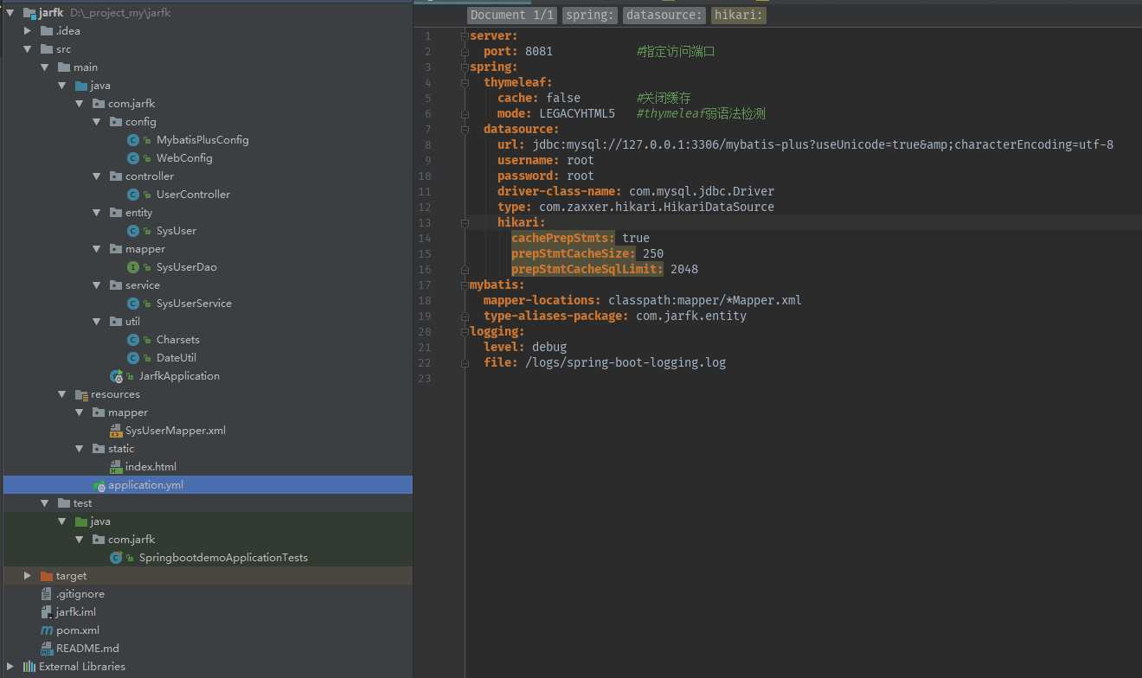Select the 'hikari:' breadcrumb
1142x678 pixels.
pyautogui.click(x=739, y=15)
